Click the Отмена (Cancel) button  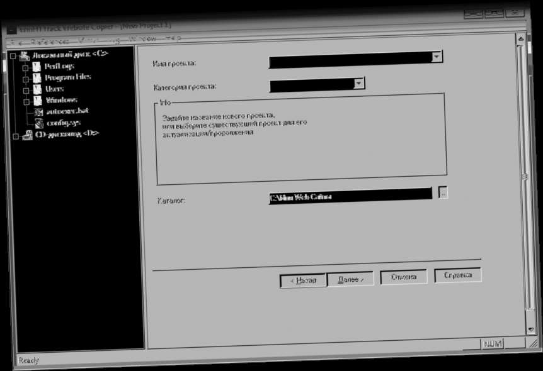coord(403,277)
